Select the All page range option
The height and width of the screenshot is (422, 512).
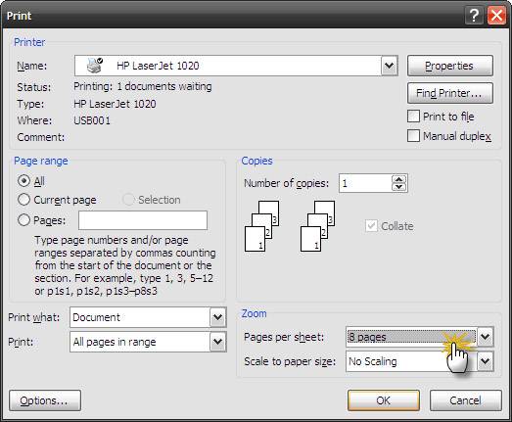(23, 180)
